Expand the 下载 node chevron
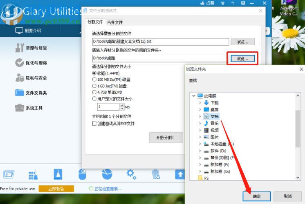The image size is (305, 204). click(x=200, y=103)
